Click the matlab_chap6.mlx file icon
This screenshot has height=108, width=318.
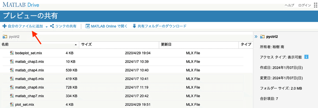(x=12, y=87)
